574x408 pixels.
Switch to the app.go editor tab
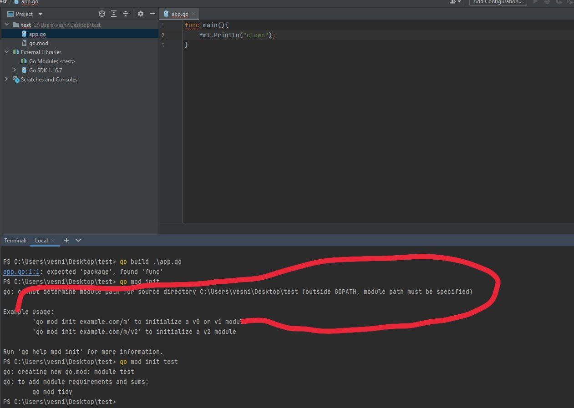(179, 14)
